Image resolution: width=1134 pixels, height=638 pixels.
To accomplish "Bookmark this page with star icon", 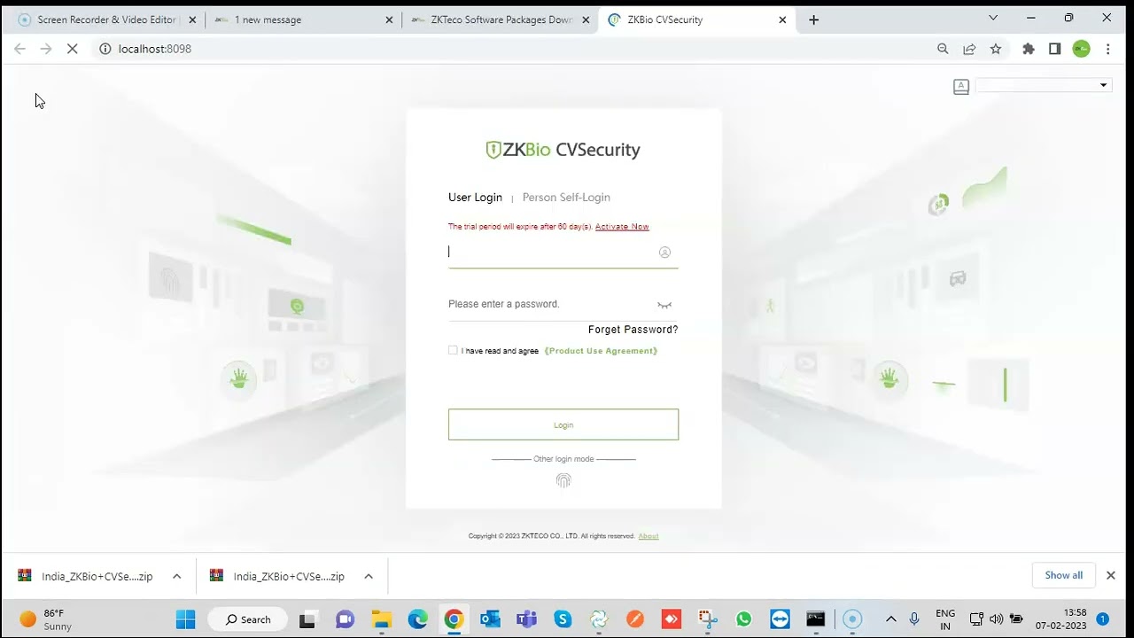I will [x=996, y=49].
